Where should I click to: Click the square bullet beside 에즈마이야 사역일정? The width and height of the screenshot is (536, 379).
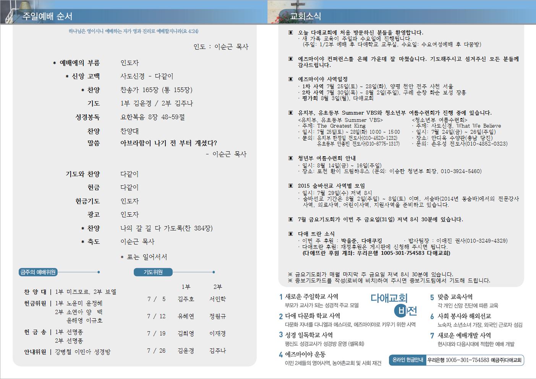coord(291,79)
